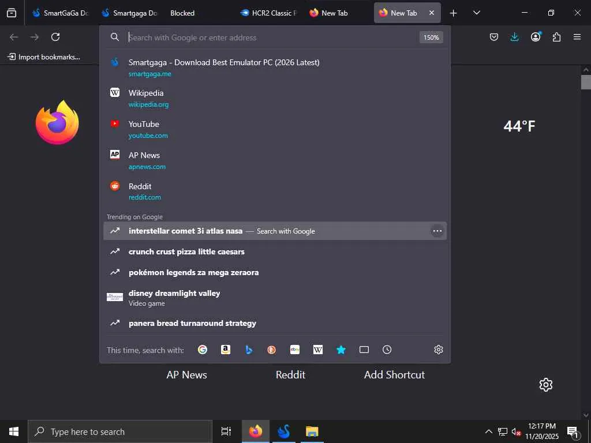The image size is (591, 443).
Task: Search this time with Amazon icon
Action: tap(226, 350)
